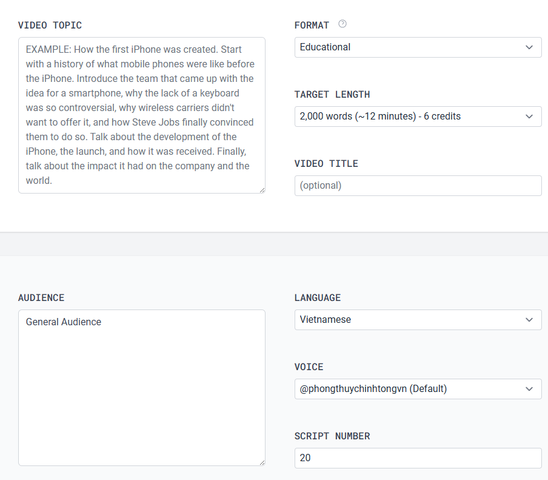Click the chevron arrow on the Target Length dropdown

click(529, 117)
